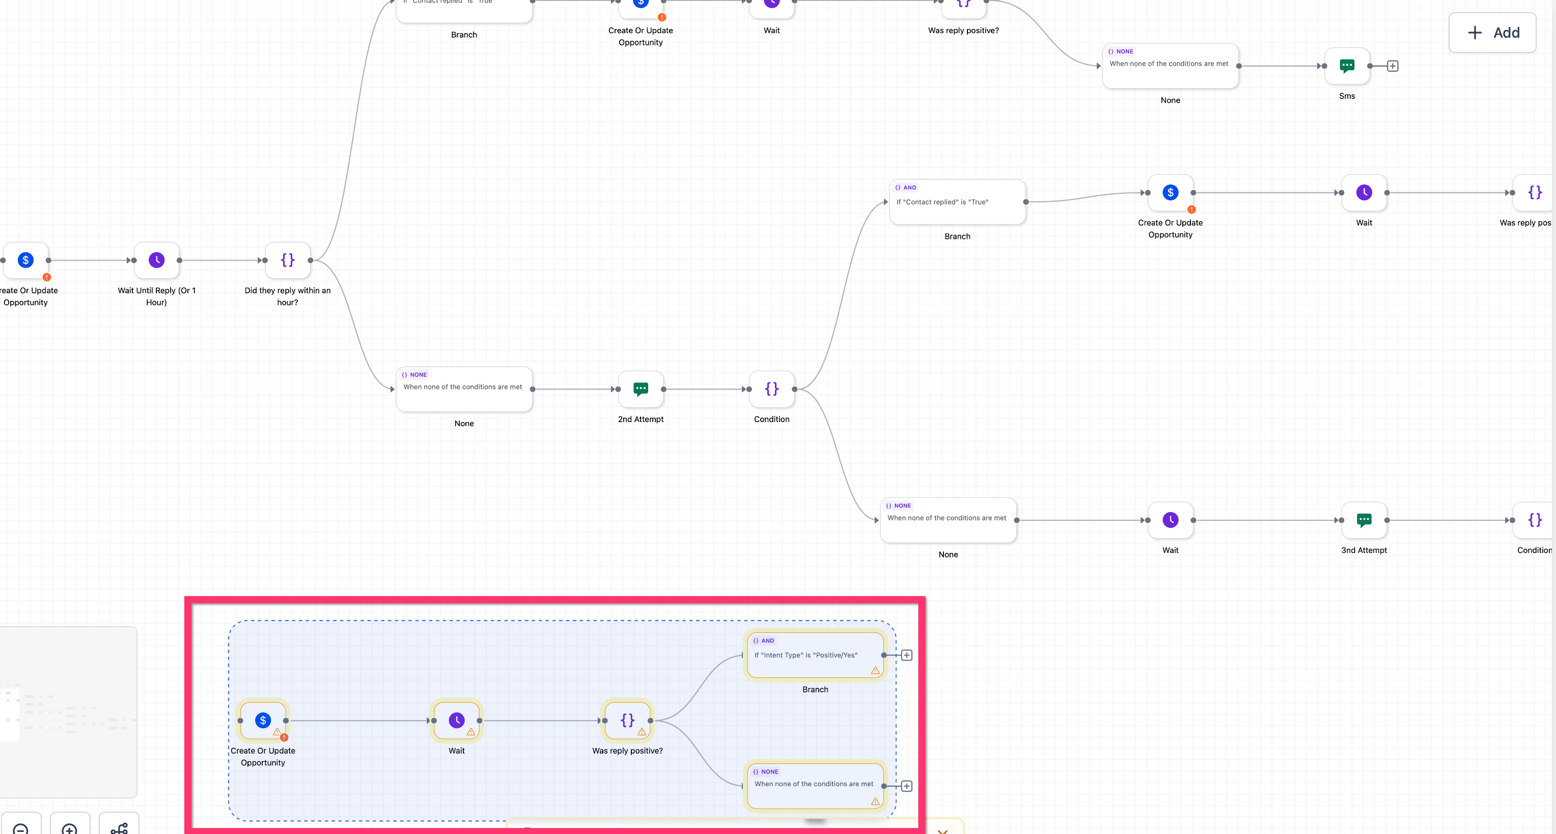Click warning triangle on Intent Type branch card

[x=875, y=671]
